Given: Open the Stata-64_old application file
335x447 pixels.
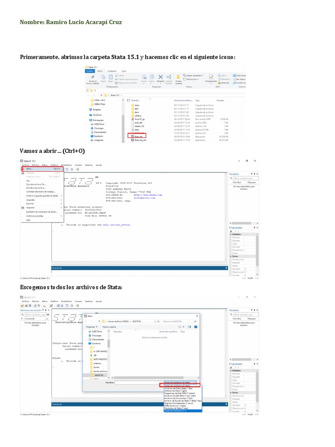Looking at the screenshot, I should 139,140.
